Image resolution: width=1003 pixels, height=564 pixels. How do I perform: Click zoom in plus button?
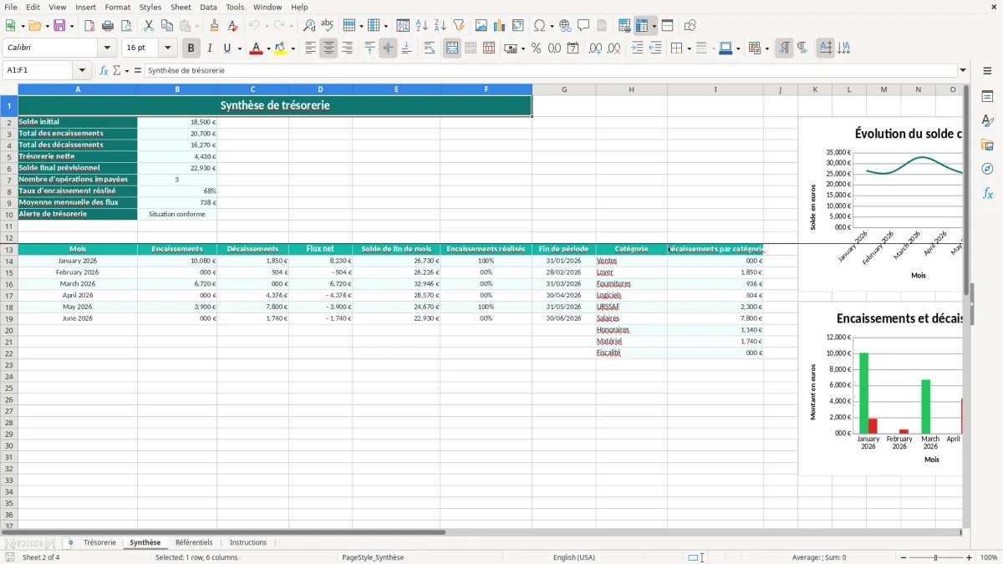click(x=970, y=557)
